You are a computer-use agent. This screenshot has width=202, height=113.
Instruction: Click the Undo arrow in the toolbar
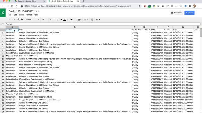pos(10,19)
